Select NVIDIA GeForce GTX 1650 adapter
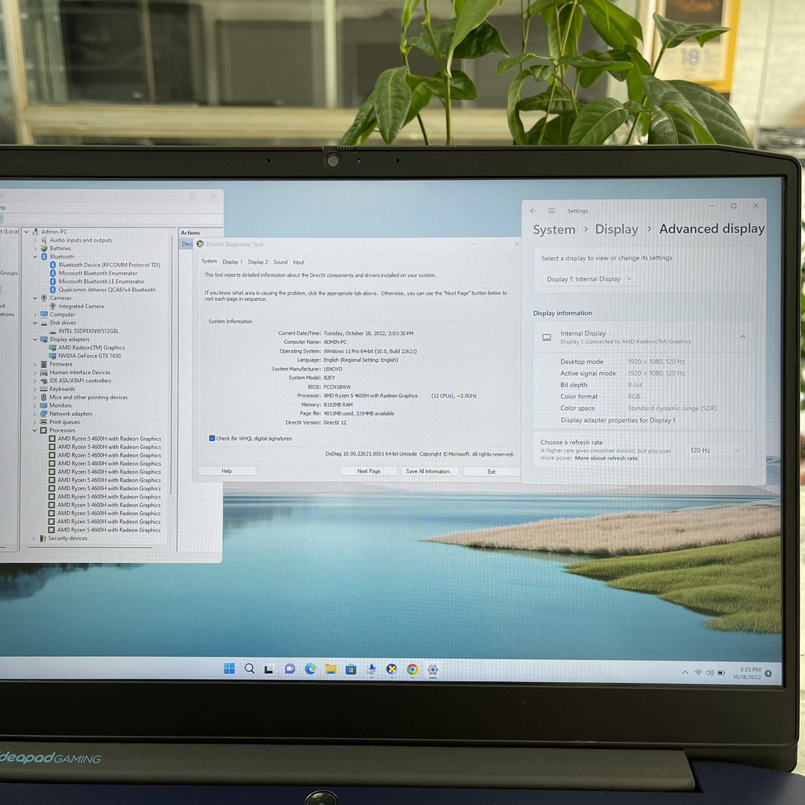Viewport: 805px width, 805px height. coord(90,356)
